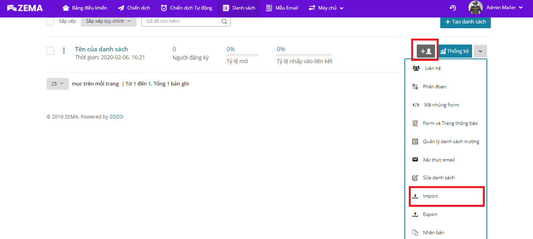
Task: Click the © 2019 ZEMA footer text
Action: pos(85,117)
